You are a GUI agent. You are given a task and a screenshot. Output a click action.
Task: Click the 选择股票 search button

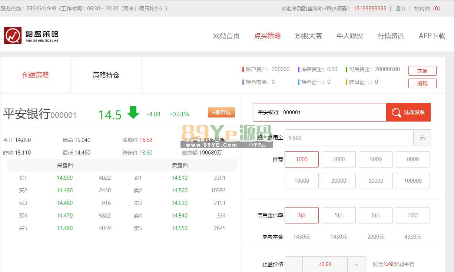click(x=408, y=112)
